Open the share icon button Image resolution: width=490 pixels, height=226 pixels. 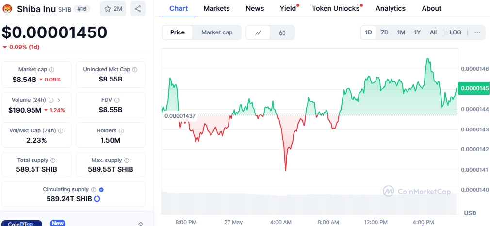click(x=137, y=9)
